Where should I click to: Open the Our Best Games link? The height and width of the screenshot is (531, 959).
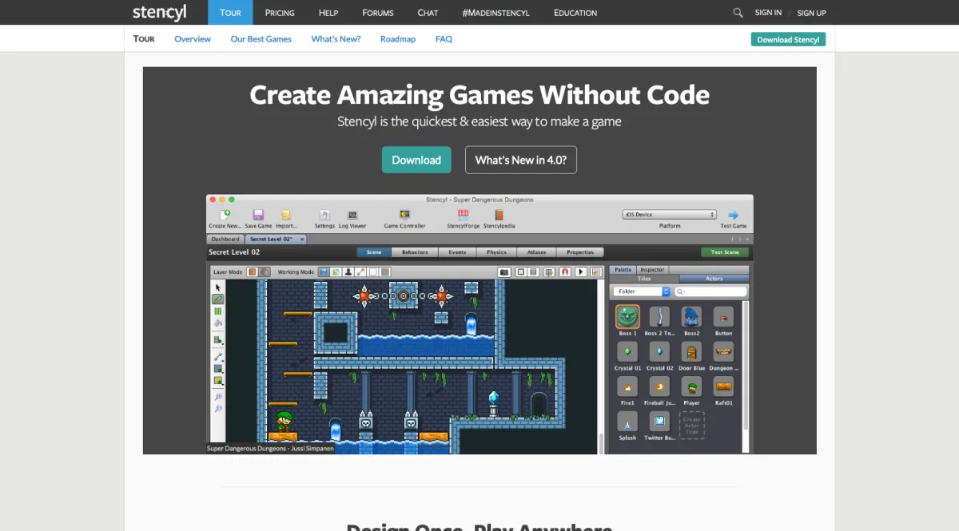[261, 39]
